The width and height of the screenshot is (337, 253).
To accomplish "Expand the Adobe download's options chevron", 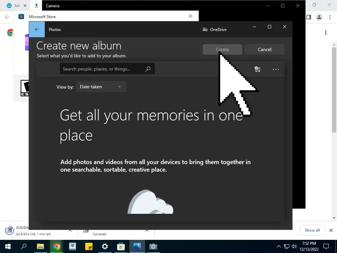I will tap(70, 231).
